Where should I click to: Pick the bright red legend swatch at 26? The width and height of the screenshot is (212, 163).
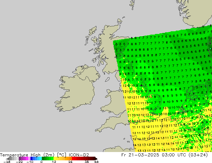[73, 159]
